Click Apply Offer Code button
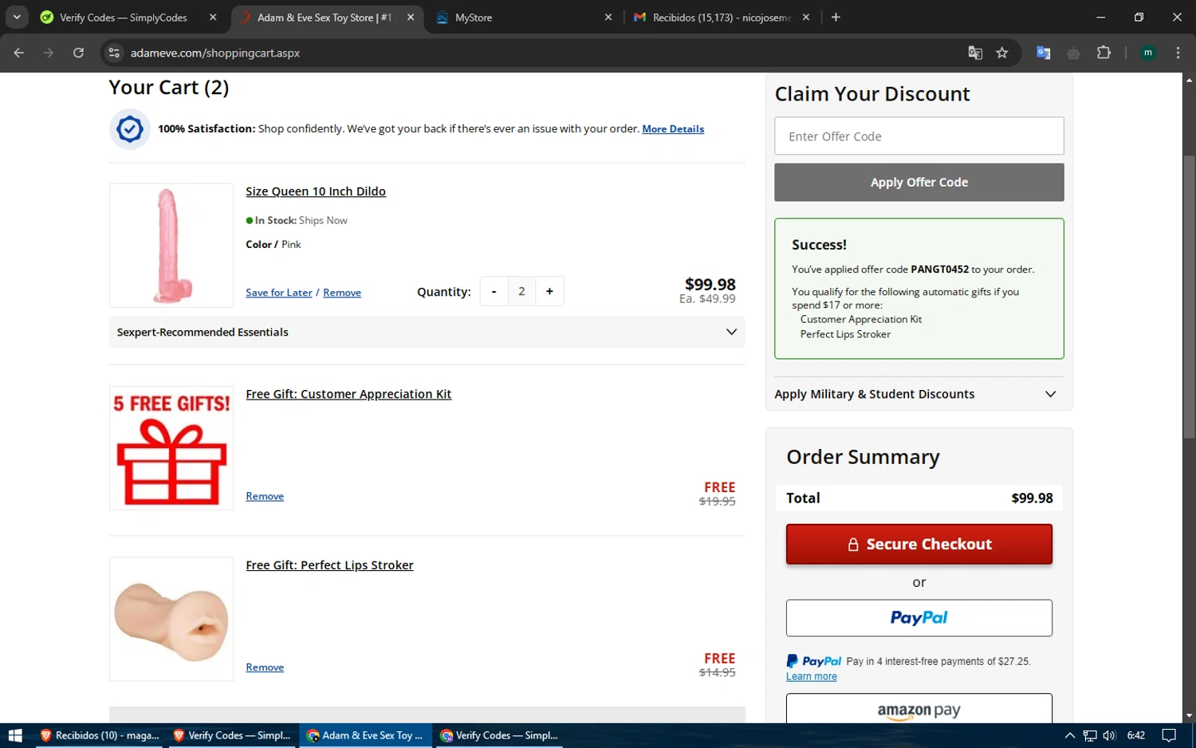The width and height of the screenshot is (1196, 748). click(x=919, y=183)
